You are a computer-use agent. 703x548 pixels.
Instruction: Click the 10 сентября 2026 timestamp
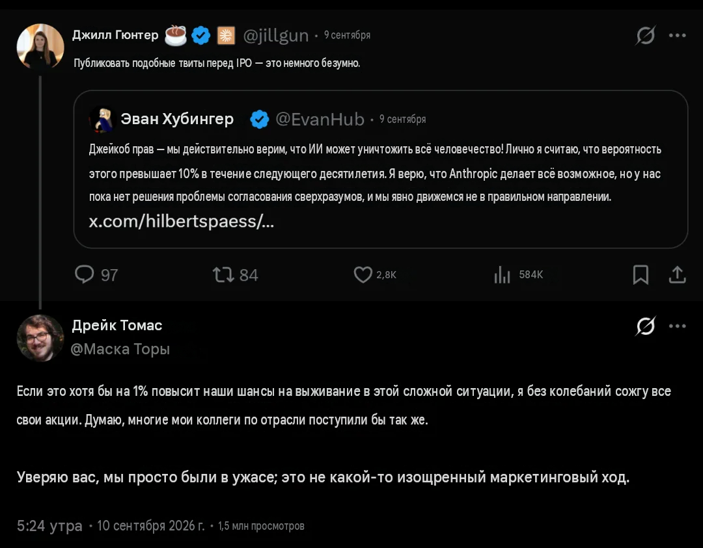click(x=150, y=526)
